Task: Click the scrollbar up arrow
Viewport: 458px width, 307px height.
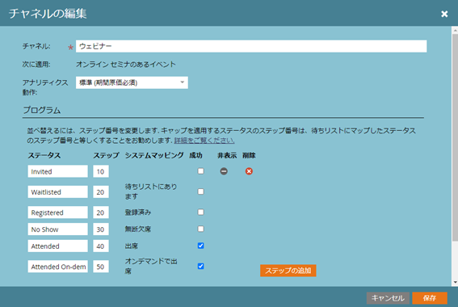Action: coord(455,30)
